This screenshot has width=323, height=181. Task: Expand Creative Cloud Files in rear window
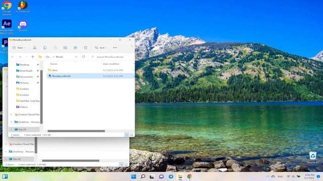pyautogui.click(x=6, y=144)
